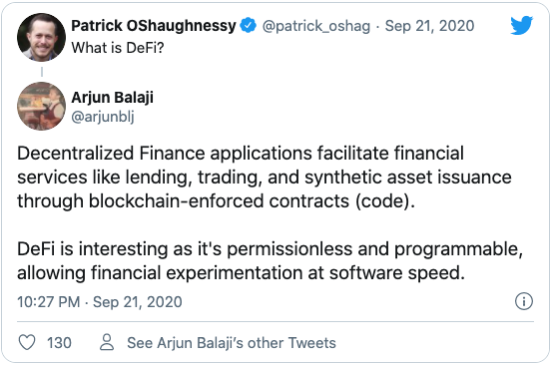This screenshot has height=366, width=552.
Task: Click the Decentralized Finance reply text
Action: pyautogui.click(x=265, y=178)
